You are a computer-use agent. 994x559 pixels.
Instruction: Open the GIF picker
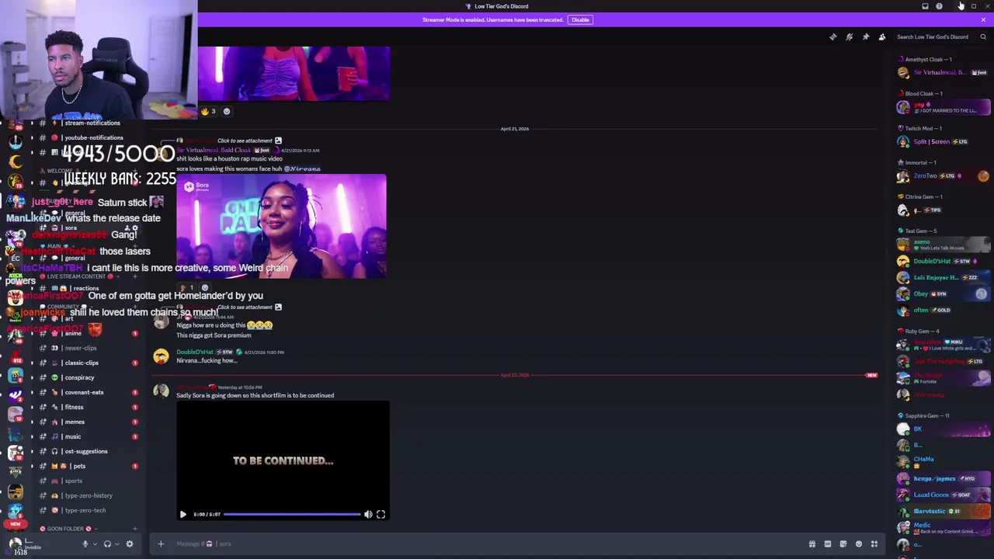click(828, 543)
